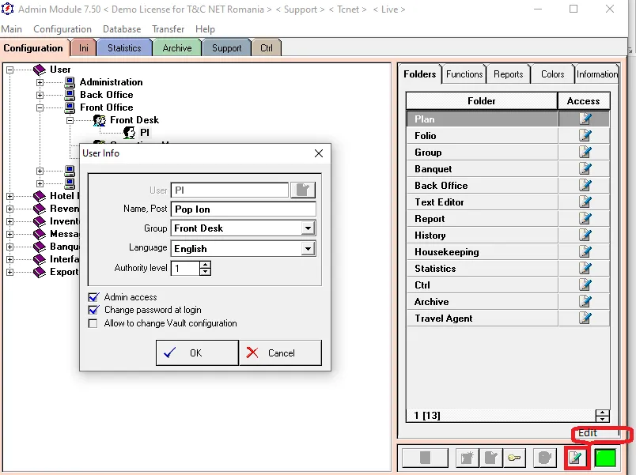Screen dimensions: 636x475
Task: Click access icon in Statistics folder row
Action: [x=585, y=268]
